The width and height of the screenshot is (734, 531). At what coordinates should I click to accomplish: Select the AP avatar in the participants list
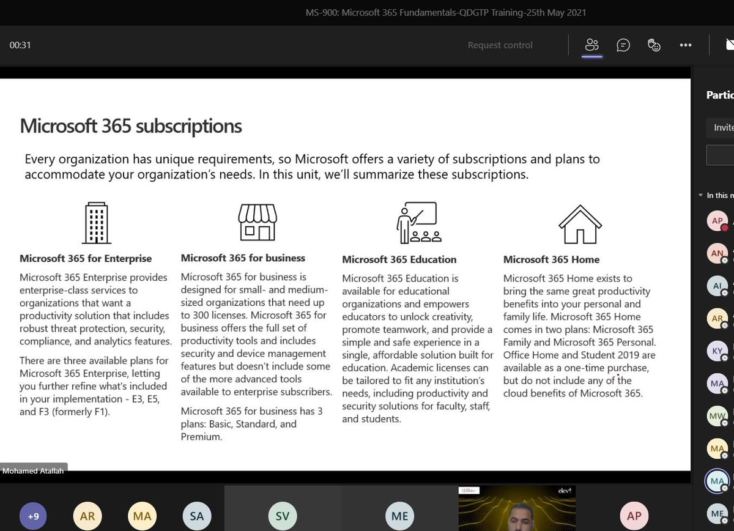(x=717, y=221)
